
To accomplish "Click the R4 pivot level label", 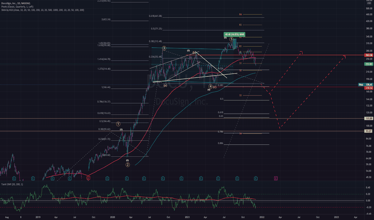I will coord(240,14).
